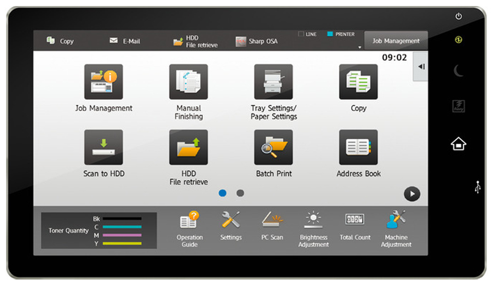
Task: Expand the side panel with arrow tab
Action: [420, 67]
